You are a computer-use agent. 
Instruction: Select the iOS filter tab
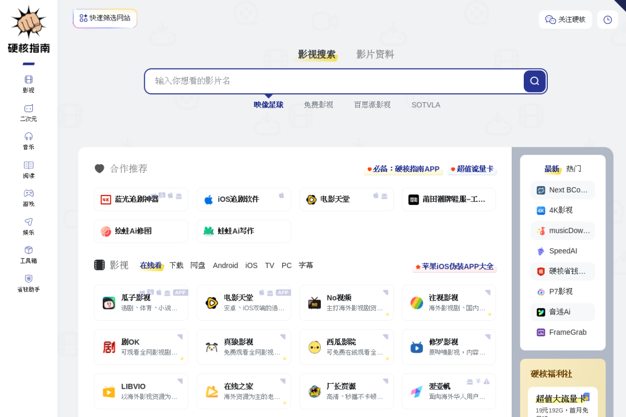tap(251, 265)
